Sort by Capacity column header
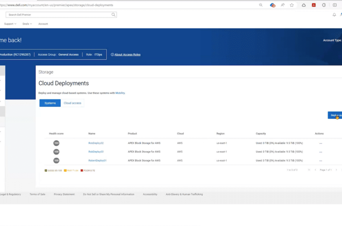Image resolution: width=342 pixels, height=226 pixels. coord(261,134)
